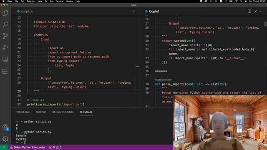The height and width of the screenshot is (150, 267).
Task: Click the webcam video overlay
Action: pyautogui.click(x=220, y=122)
